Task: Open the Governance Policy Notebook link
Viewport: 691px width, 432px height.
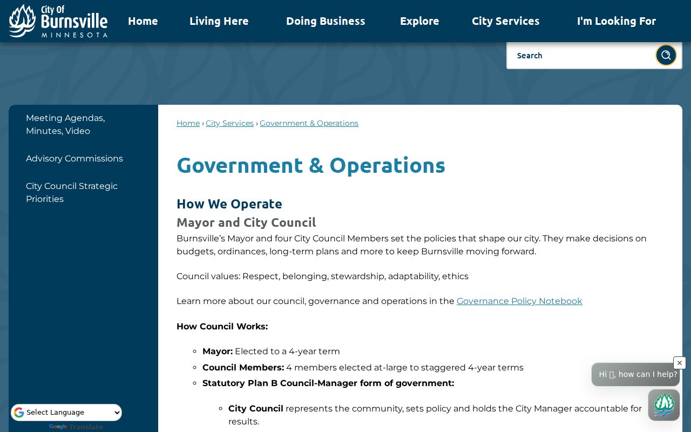Action: [519, 301]
